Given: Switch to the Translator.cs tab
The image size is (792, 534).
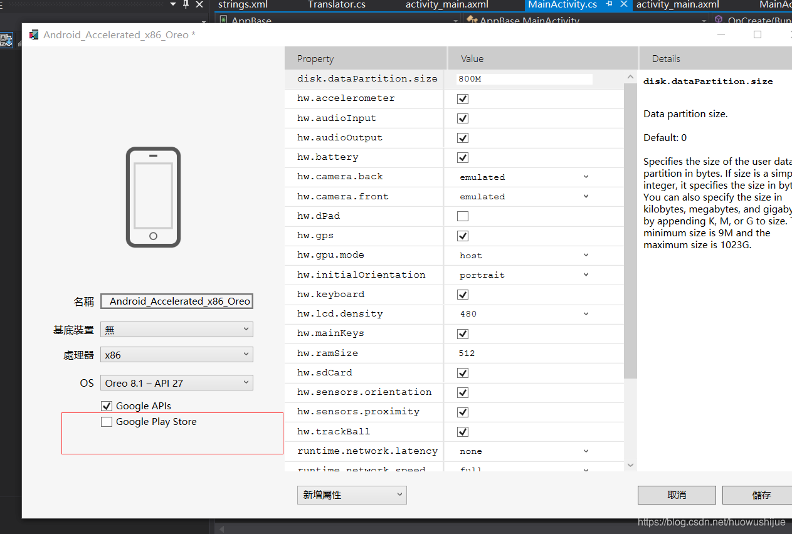Looking at the screenshot, I should (337, 4).
